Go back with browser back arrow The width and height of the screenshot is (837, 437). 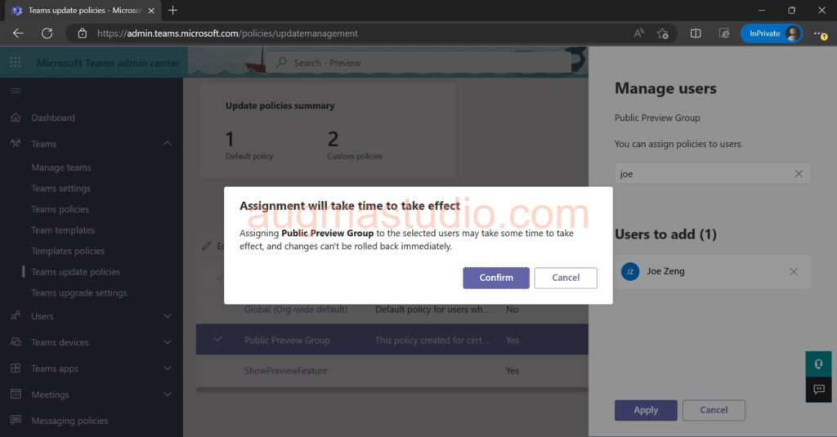tap(18, 33)
